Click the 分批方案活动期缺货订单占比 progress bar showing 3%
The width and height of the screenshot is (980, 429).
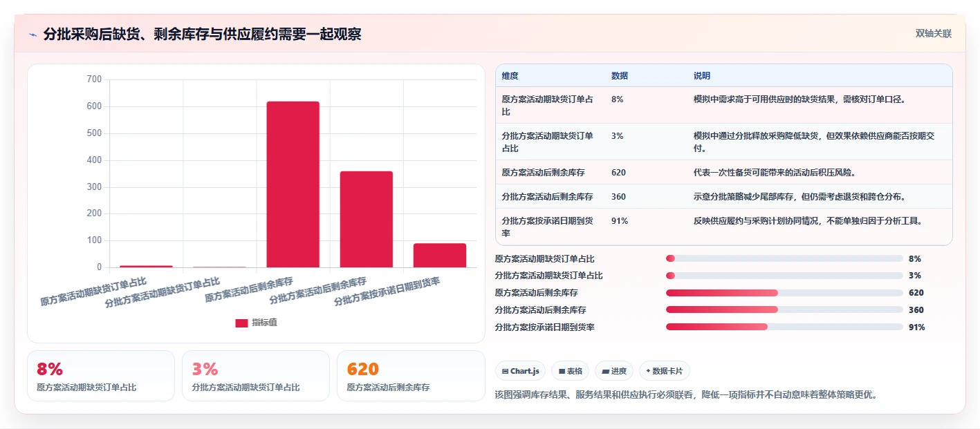(784, 276)
